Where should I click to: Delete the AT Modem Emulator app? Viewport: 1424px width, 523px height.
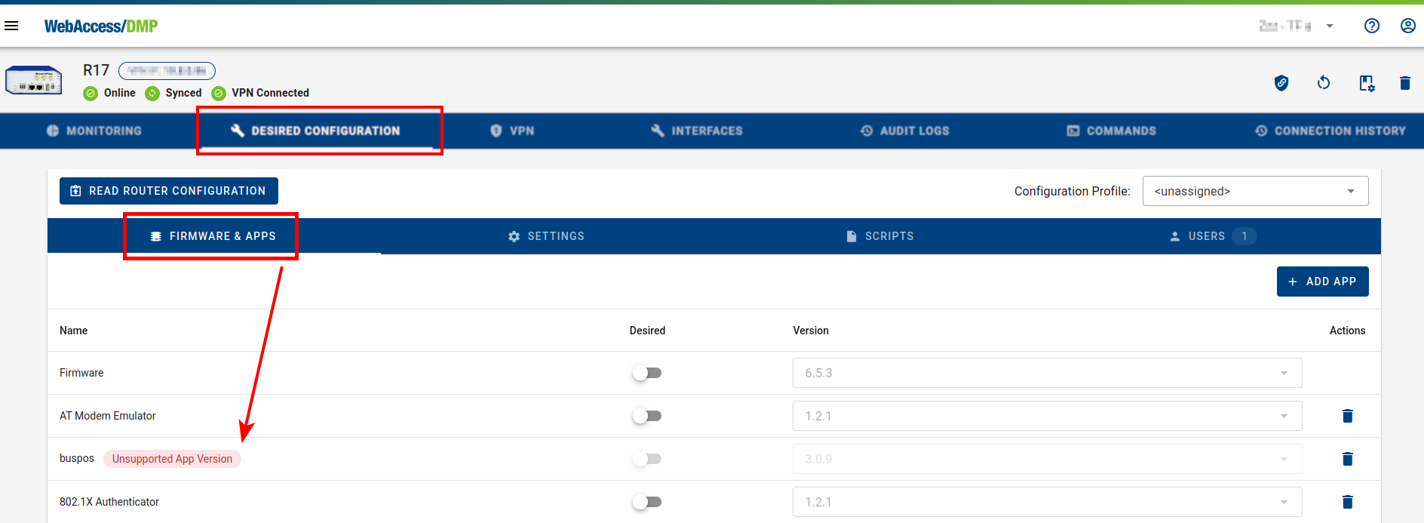(1347, 416)
